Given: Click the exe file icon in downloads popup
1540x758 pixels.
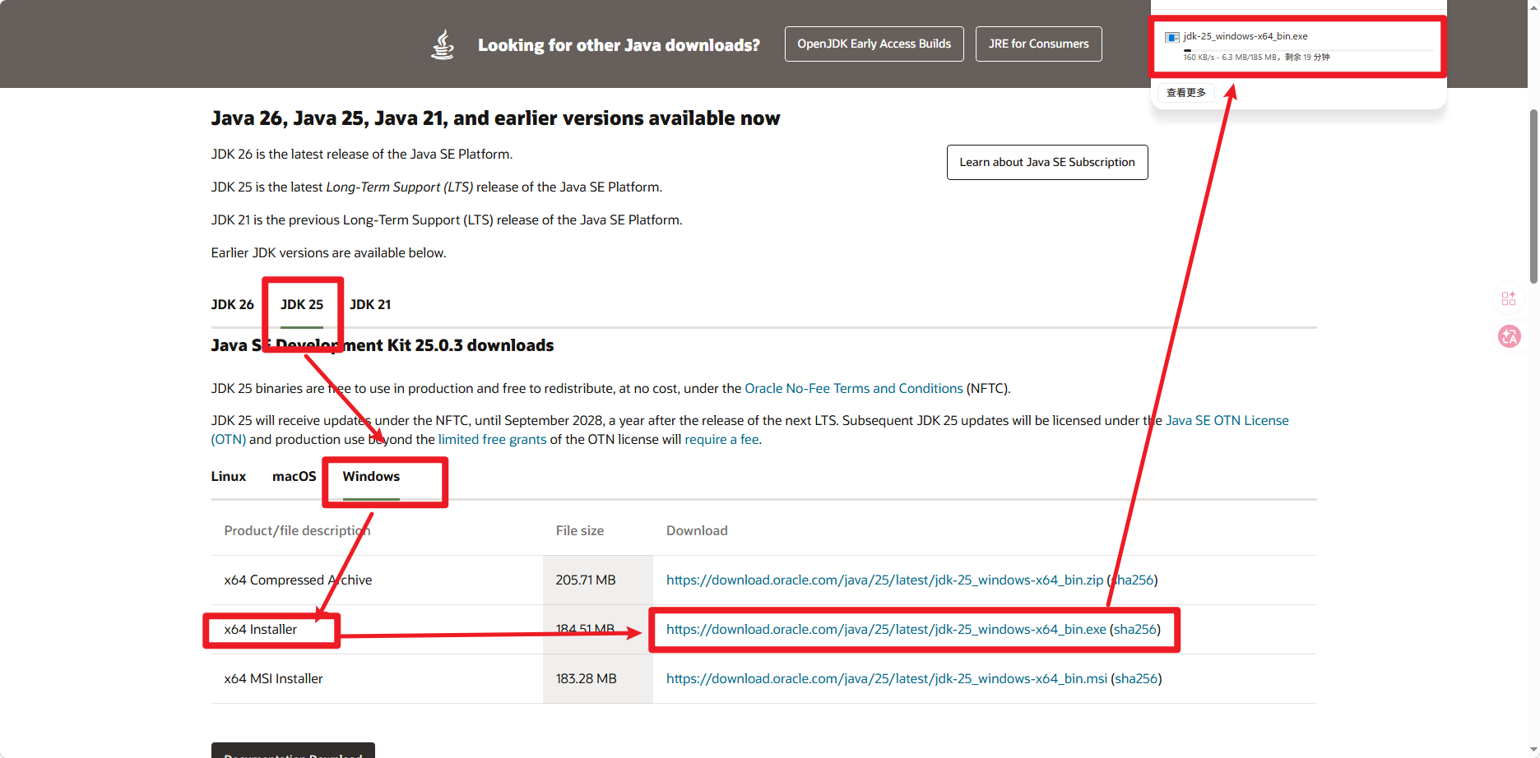Looking at the screenshot, I should (x=1172, y=37).
